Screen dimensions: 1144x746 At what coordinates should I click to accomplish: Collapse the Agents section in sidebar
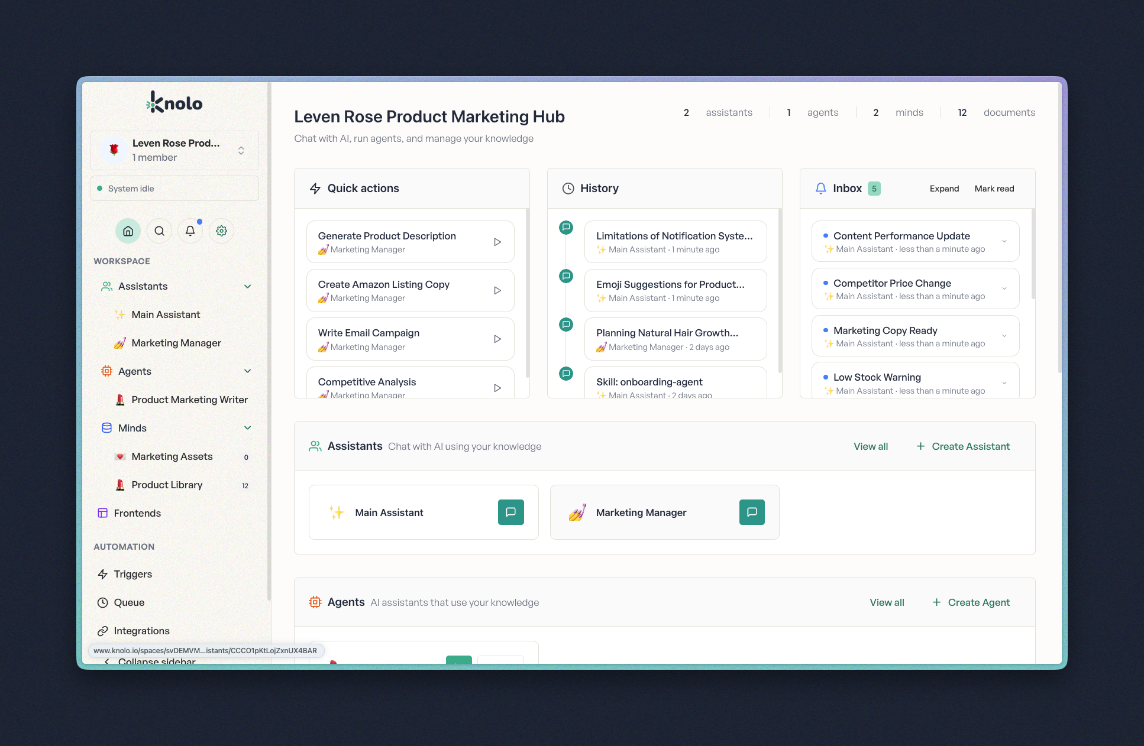(248, 371)
